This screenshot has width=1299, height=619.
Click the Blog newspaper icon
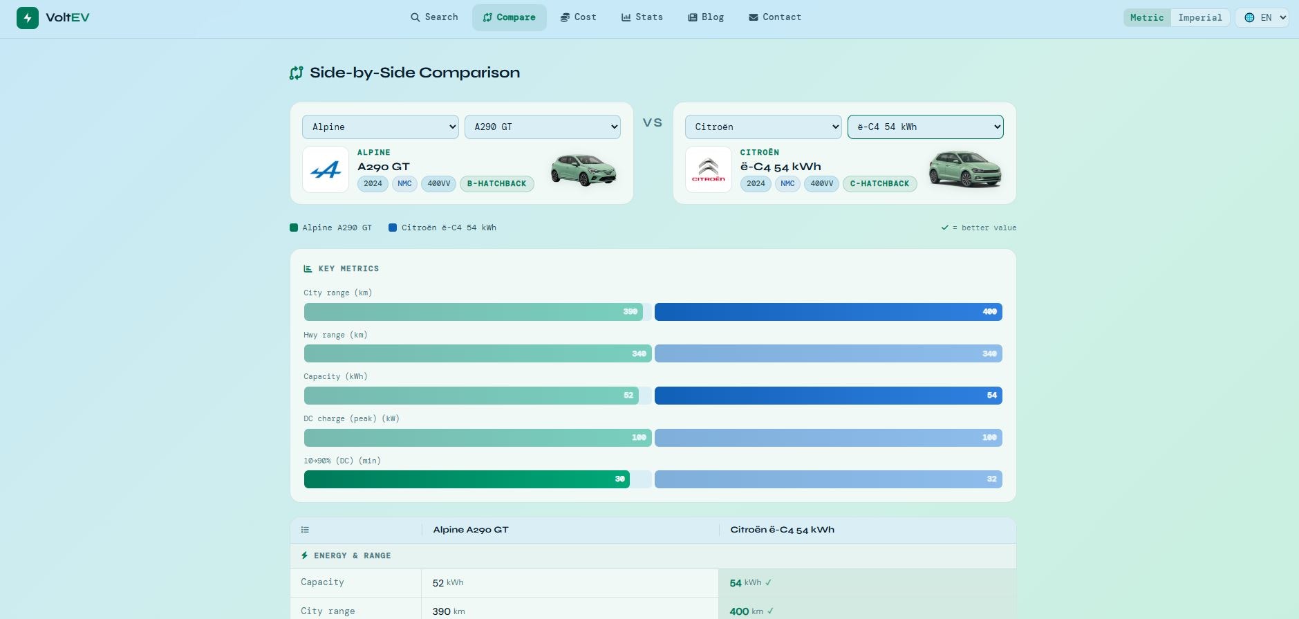(692, 17)
